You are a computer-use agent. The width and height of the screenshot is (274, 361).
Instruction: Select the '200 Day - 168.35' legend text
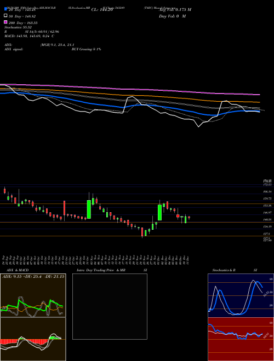click(23, 23)
